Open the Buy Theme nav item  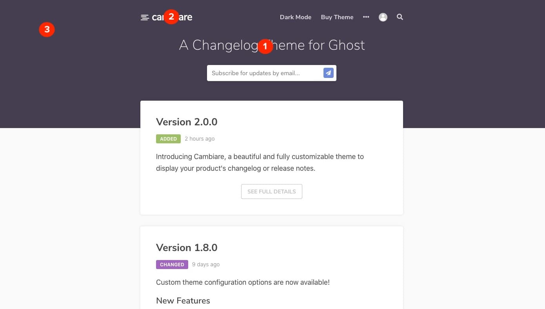pos(337,17)
